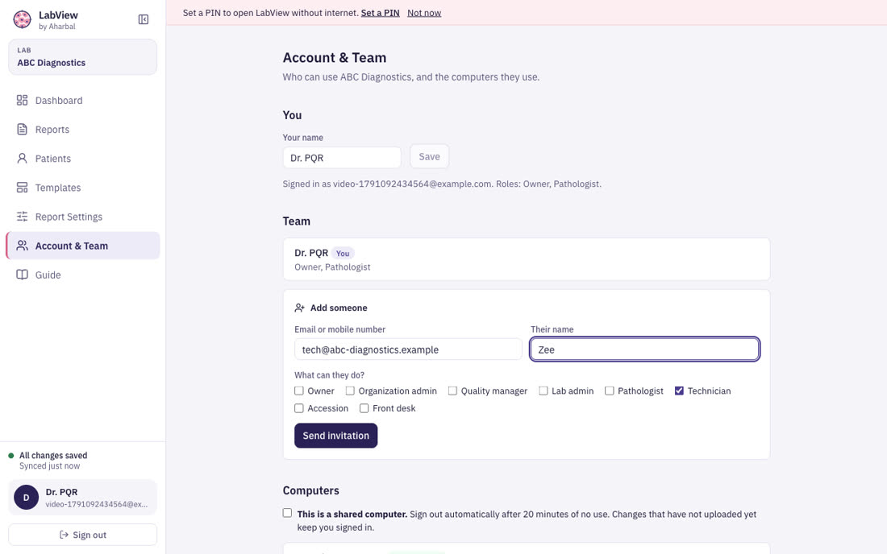Click the Sign out button
This screenshot has width=887, height=554.
tap(82, 535)
